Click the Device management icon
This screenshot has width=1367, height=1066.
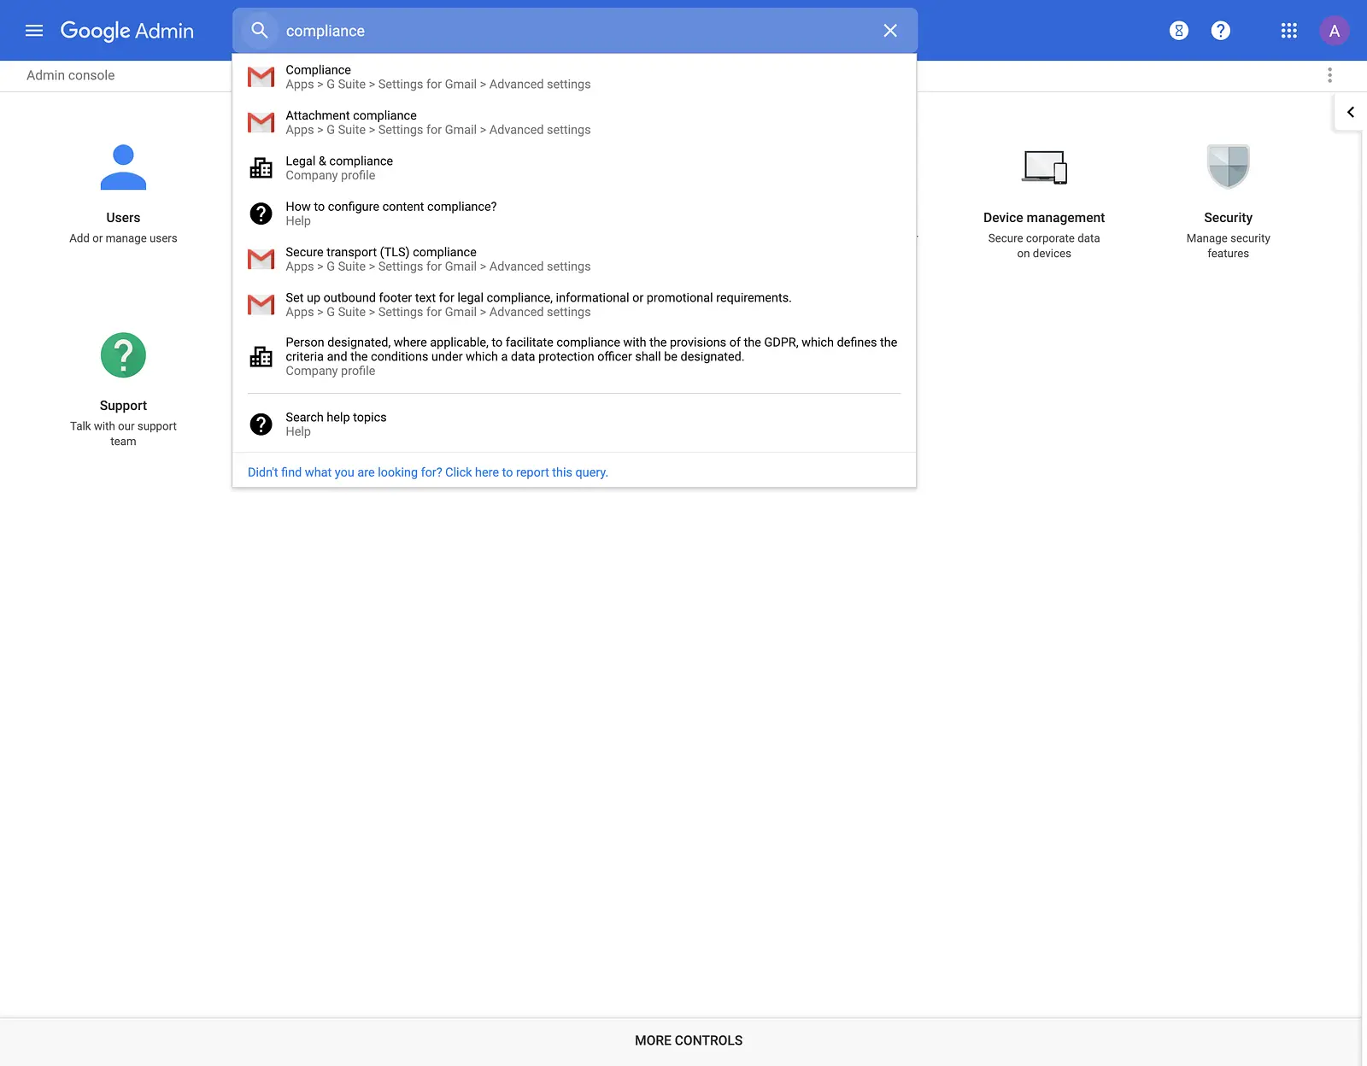(x=1044, y=167)
